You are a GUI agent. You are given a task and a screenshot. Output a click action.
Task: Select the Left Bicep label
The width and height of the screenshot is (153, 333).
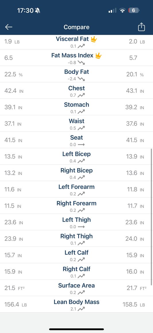[x=76, y=154]
